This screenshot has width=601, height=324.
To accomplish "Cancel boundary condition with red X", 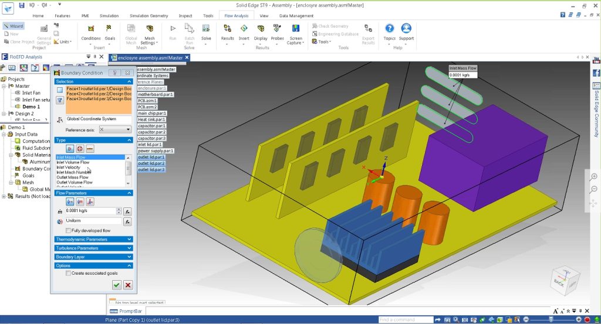I will pyautogui.click(x=128, y=285).
